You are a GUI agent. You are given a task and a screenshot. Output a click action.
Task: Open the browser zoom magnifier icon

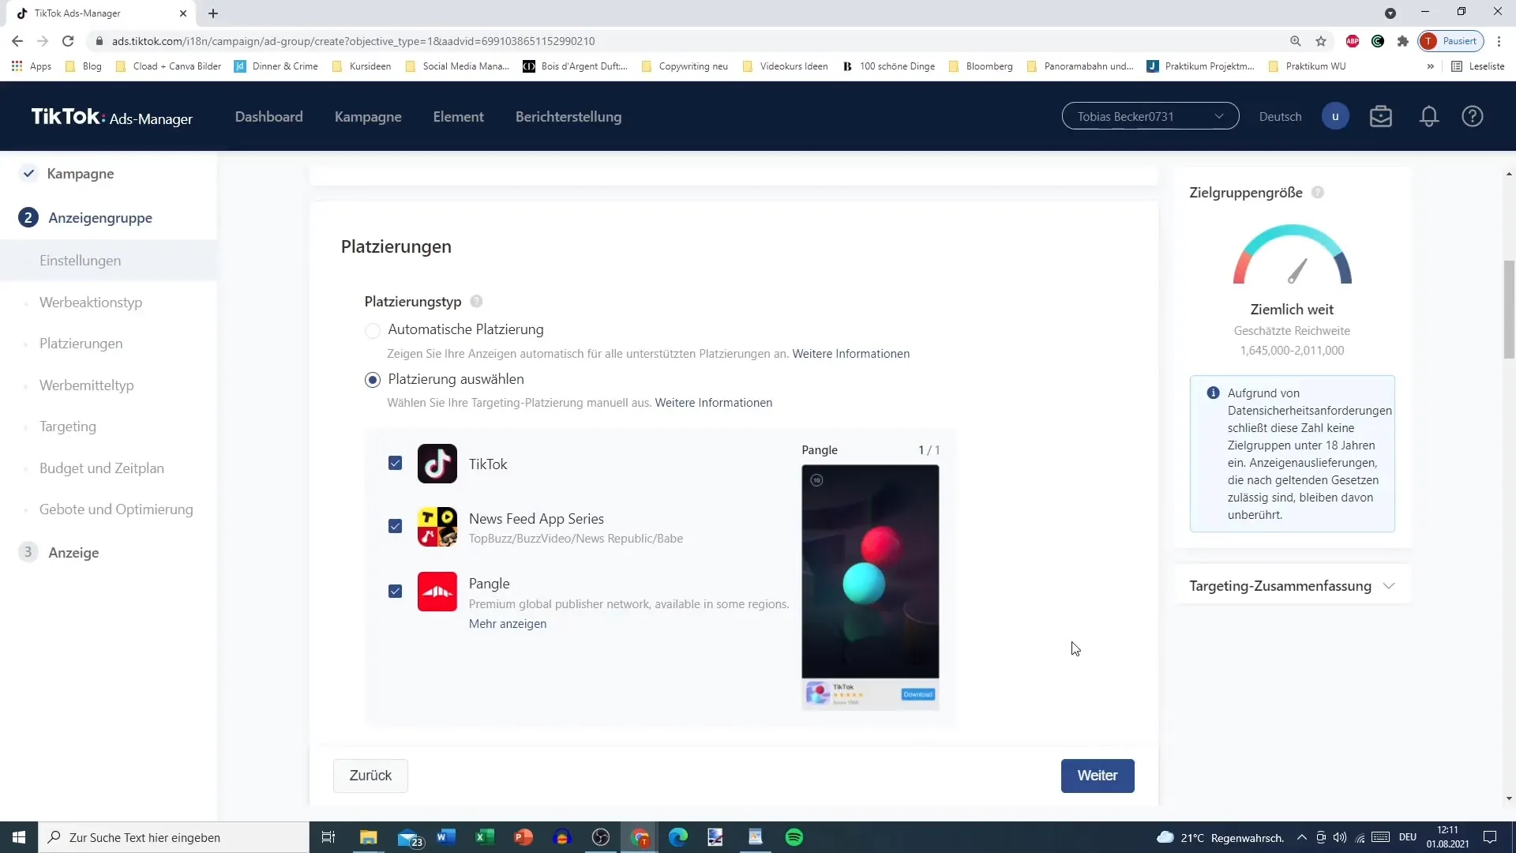coord(1296,41)
